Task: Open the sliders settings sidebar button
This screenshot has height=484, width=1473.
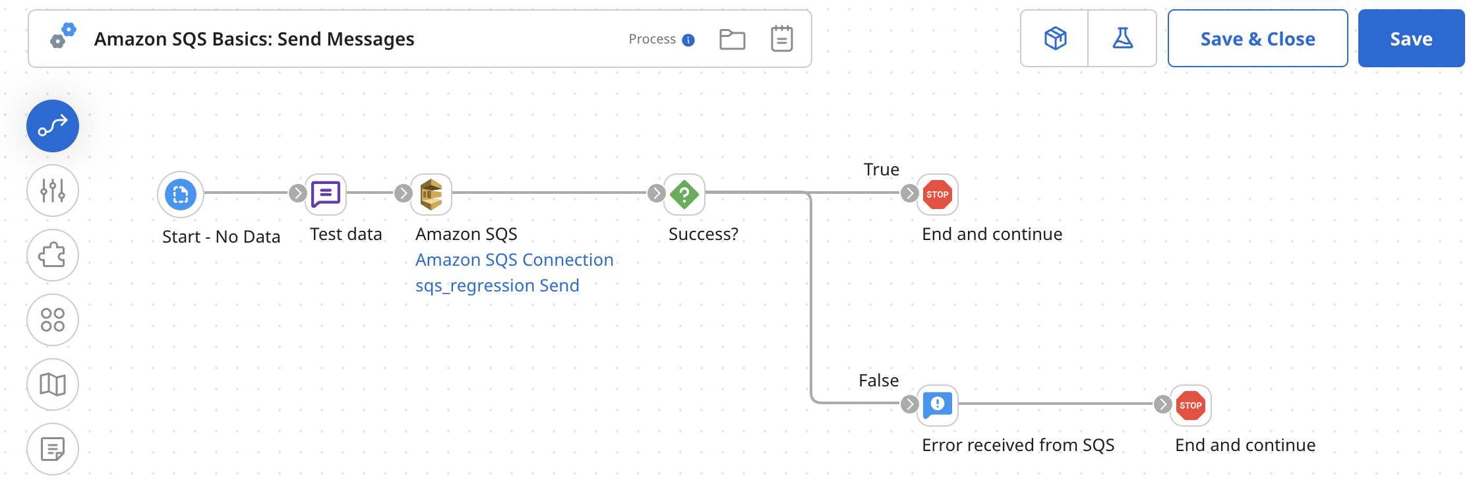Action: [x=53, y=191]
